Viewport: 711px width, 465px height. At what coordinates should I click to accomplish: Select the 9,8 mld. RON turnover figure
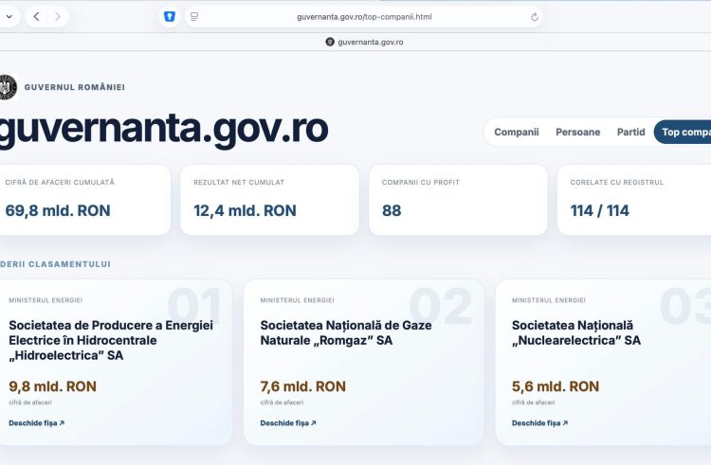tap(52, 386)
